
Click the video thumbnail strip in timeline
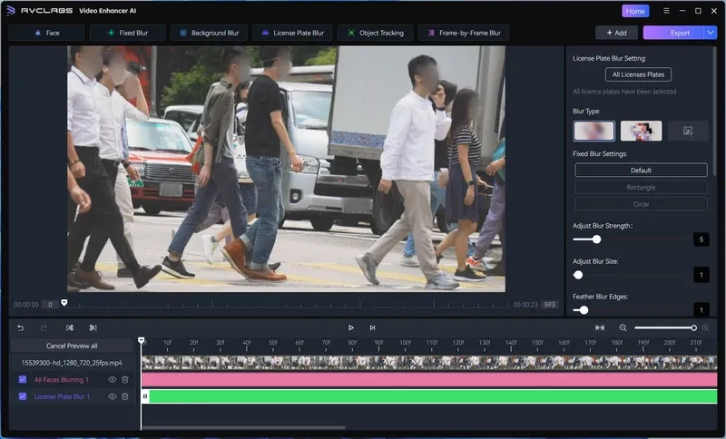(429, 363)
